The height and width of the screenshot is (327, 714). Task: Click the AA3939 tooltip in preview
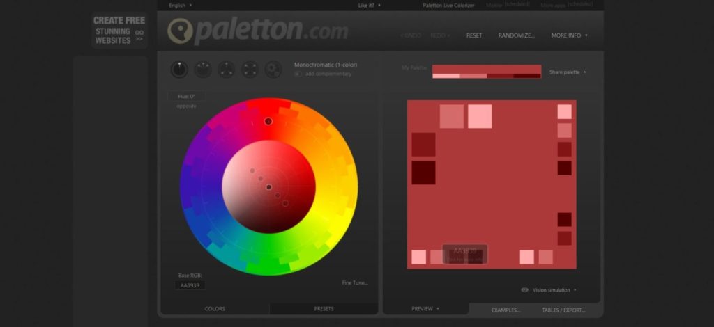point(465,254)
